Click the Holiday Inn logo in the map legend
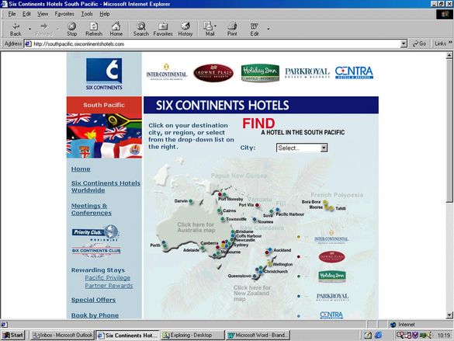454x341 pixels. coord(332,277)
